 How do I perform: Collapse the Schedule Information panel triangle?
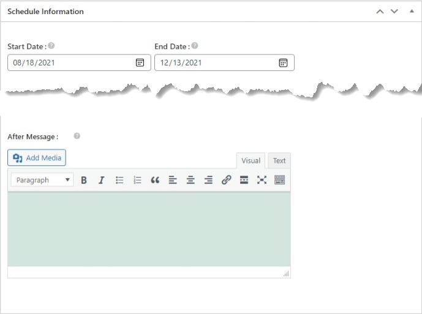[412, 11]
